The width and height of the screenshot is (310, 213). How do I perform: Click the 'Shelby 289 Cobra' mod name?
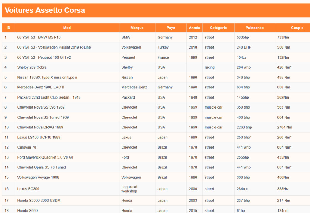tap(32, 67)
